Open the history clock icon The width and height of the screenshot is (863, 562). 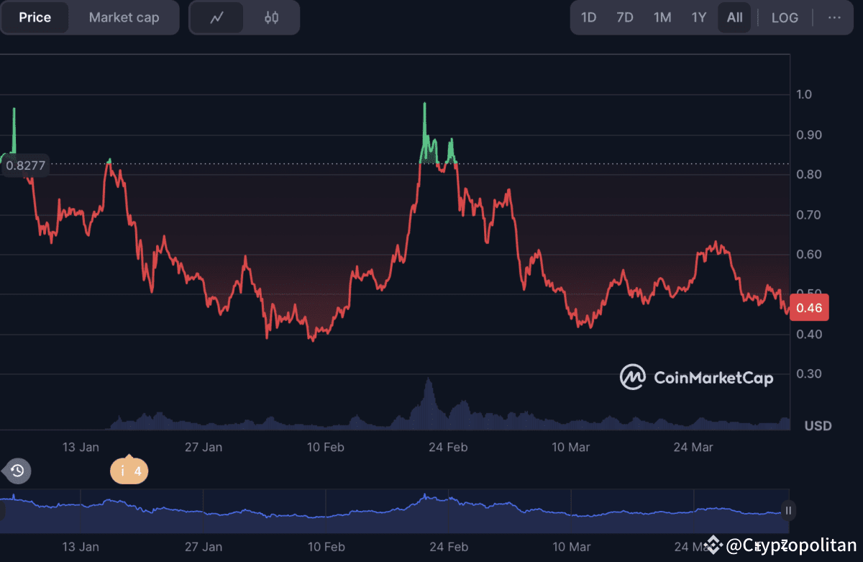16,471
